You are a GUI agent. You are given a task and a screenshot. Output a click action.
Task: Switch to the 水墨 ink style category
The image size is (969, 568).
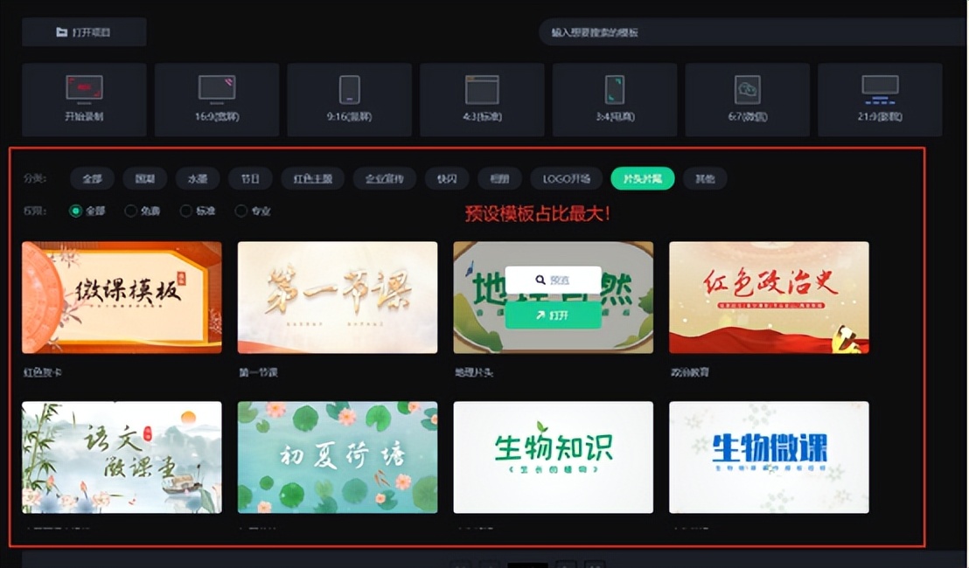(x=197, y=178)
